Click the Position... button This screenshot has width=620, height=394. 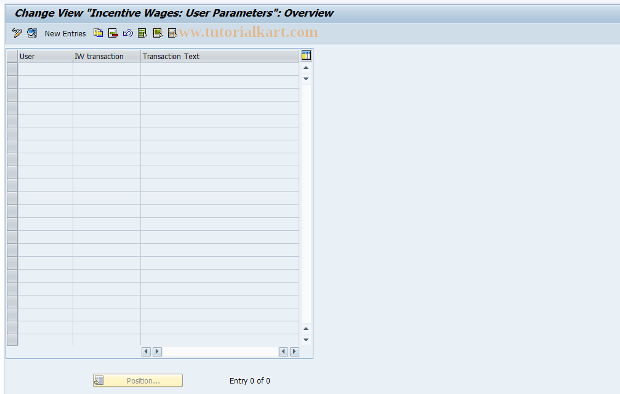[137, 380]
